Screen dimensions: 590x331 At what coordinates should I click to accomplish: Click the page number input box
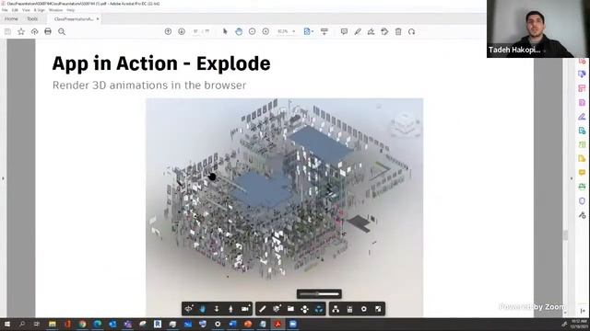[x=196, y=32]
